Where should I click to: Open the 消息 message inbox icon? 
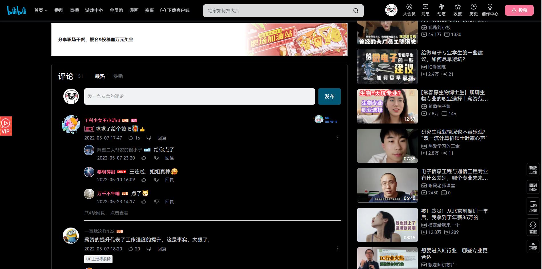[x=425, y=7]
